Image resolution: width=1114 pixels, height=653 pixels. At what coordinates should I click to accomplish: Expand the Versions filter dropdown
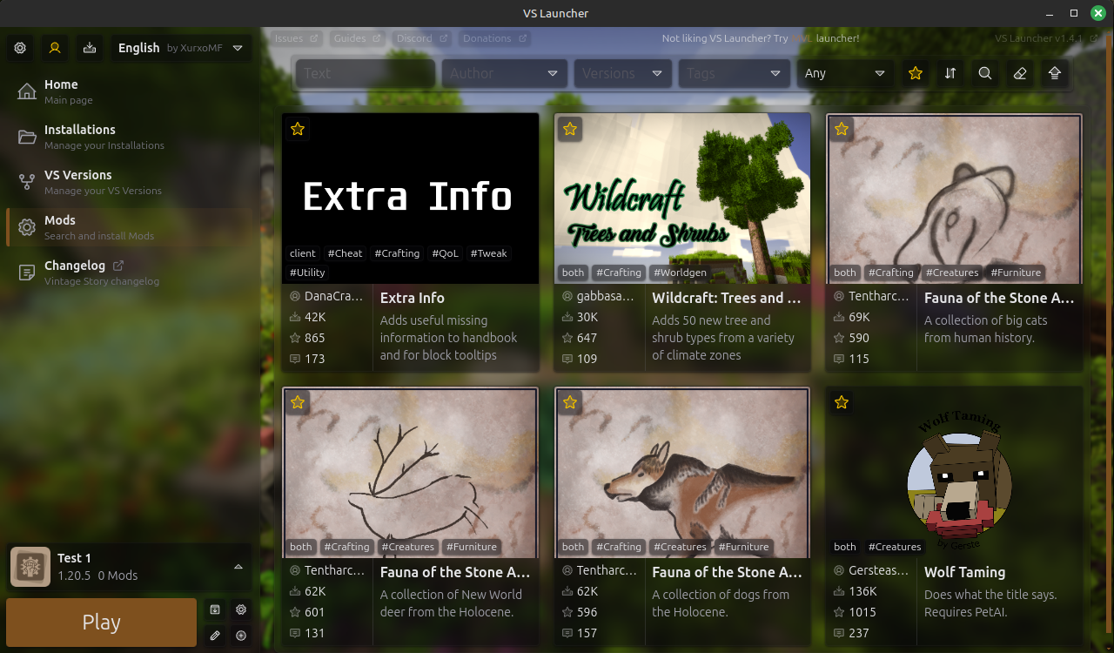click(x=623, y=73)
